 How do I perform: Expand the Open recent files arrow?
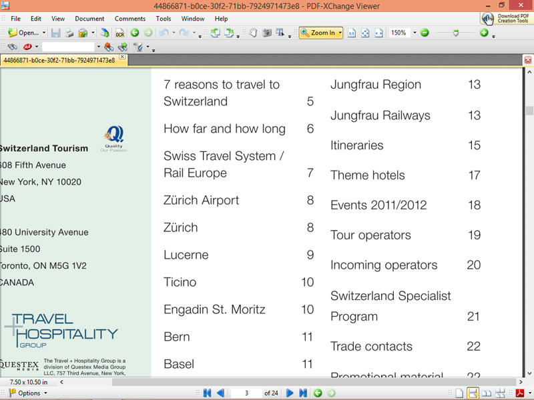click(44, 33)
